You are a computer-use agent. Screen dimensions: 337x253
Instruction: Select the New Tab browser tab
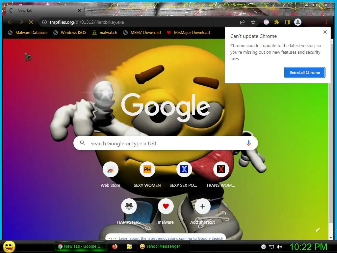point(44,10)
